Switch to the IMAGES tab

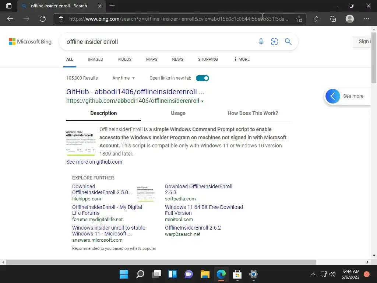[95, 59]
